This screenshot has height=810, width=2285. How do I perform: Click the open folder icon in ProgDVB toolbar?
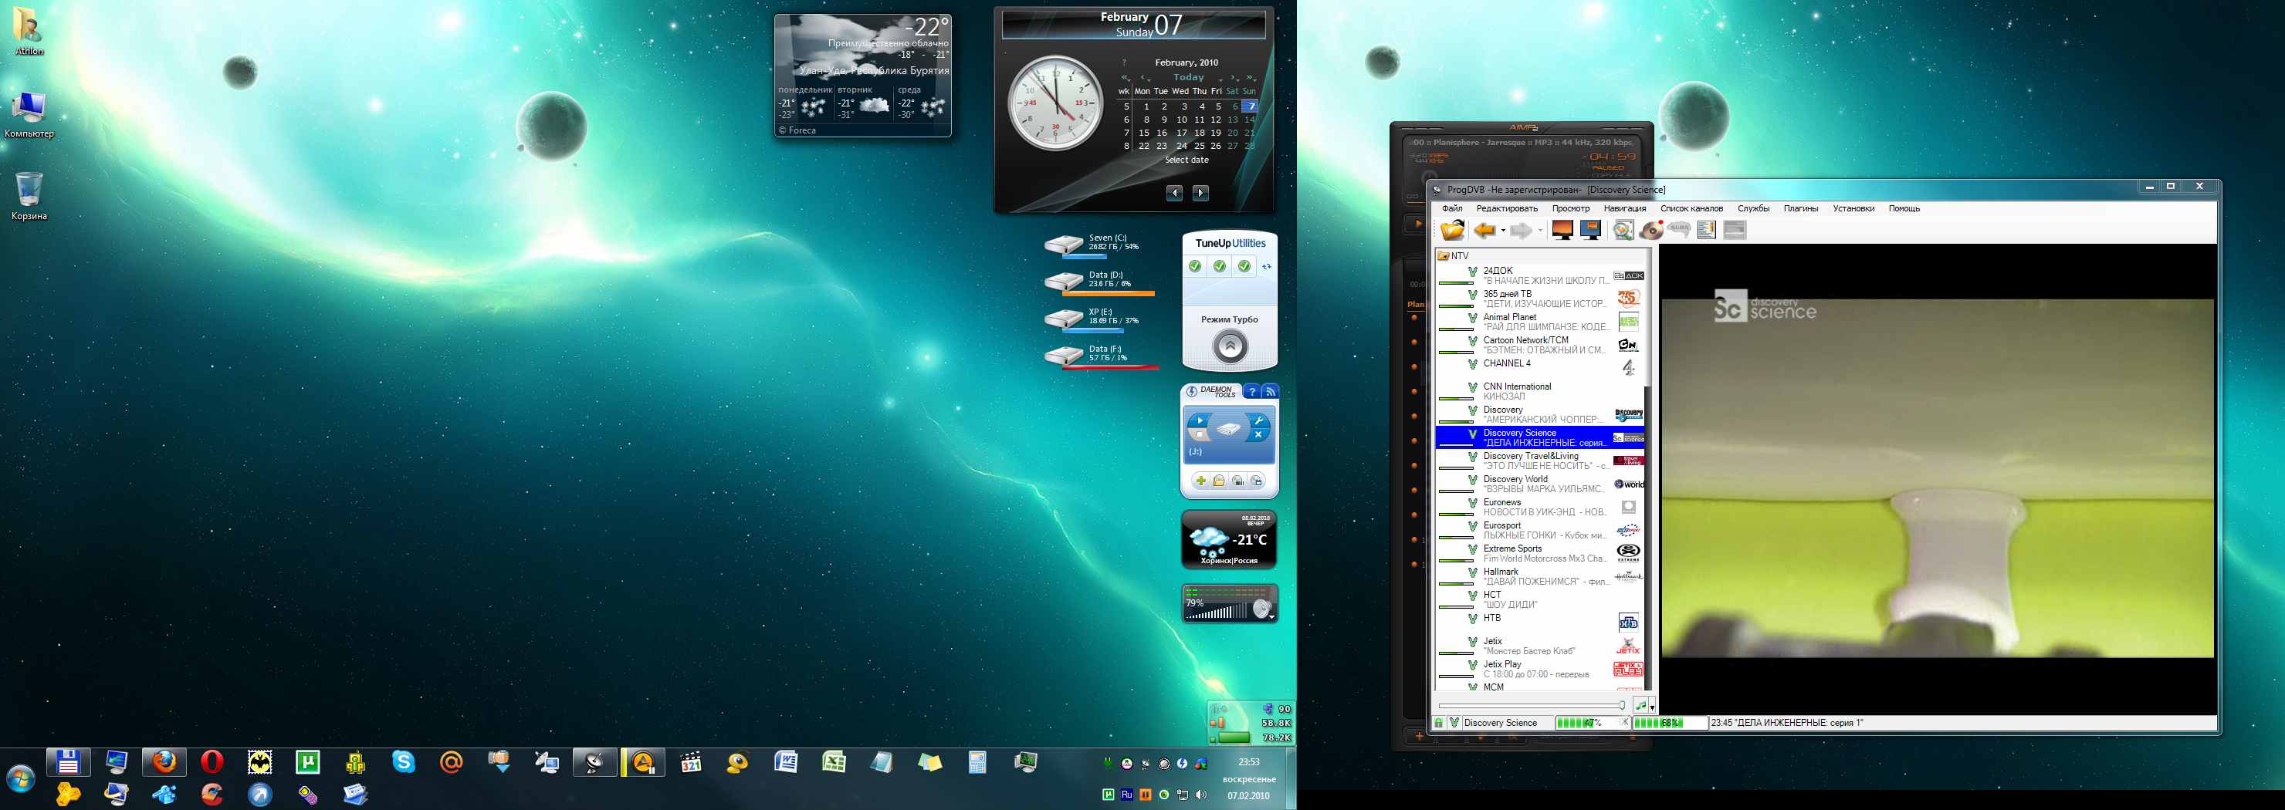[x=1452, y=231]
